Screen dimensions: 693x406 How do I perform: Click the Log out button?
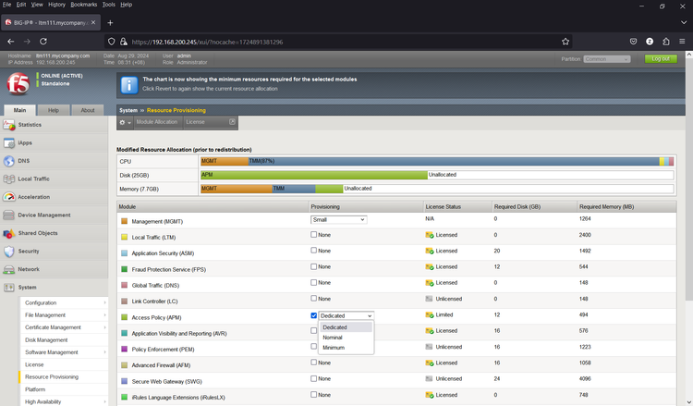tap(660, 58)
